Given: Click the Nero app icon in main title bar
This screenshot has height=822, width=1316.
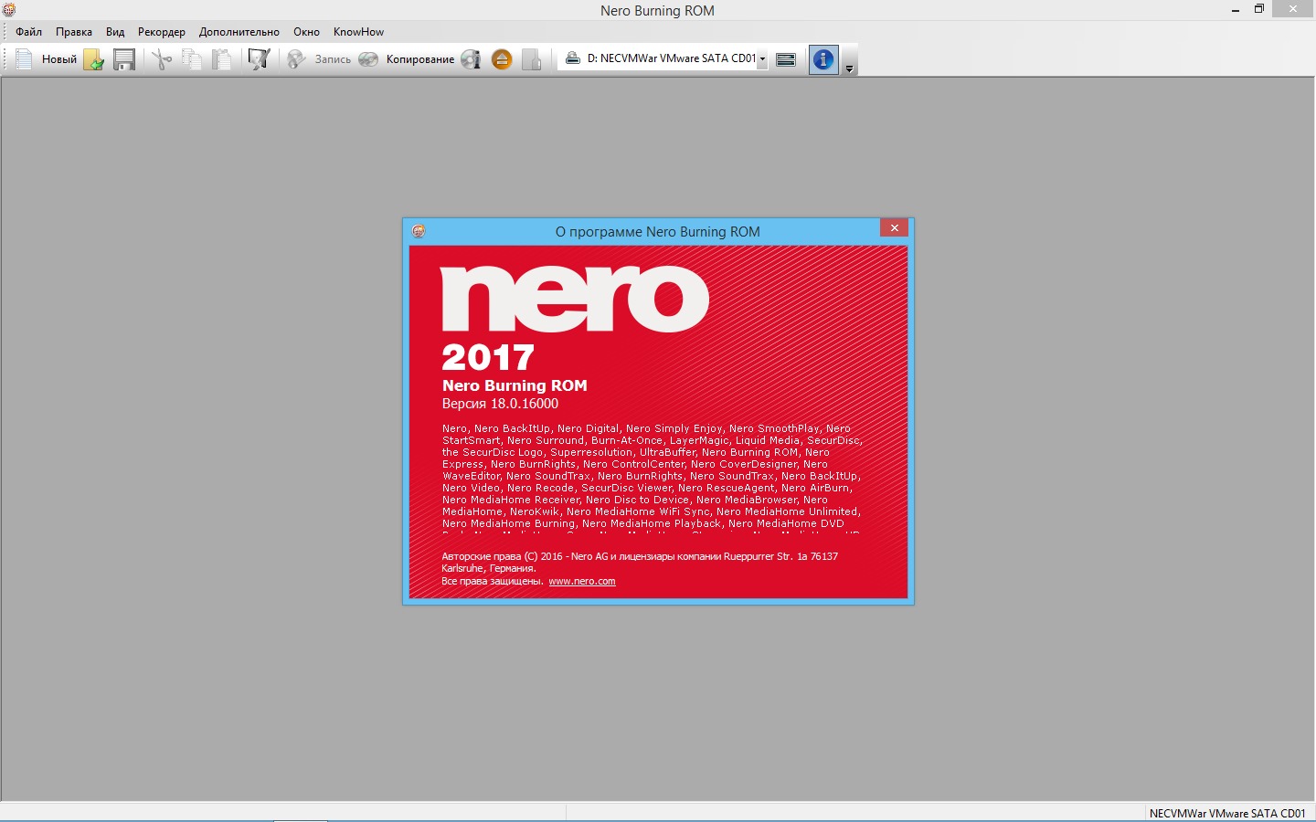Looking at the screenshot, I should tap(9, 10).
